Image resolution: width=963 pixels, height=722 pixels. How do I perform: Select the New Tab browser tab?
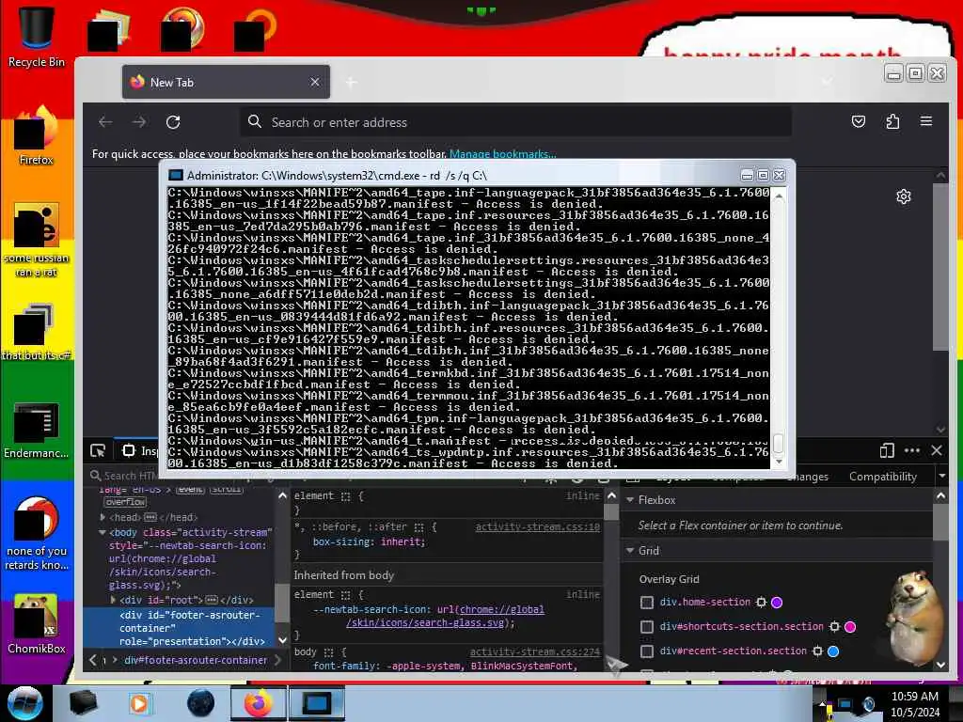coord(226,83)
